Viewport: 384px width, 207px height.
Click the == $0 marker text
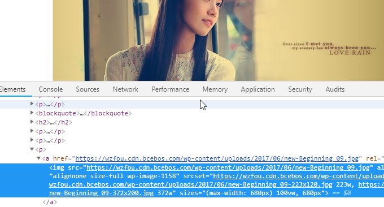pos(342,193)
